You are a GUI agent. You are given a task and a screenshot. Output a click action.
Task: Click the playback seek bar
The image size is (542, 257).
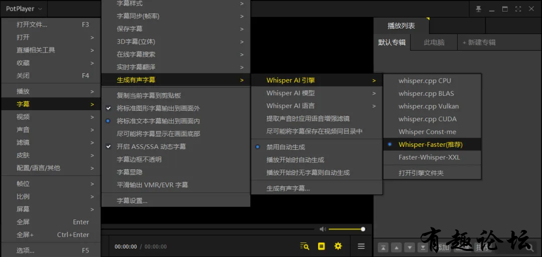(207, 229)
